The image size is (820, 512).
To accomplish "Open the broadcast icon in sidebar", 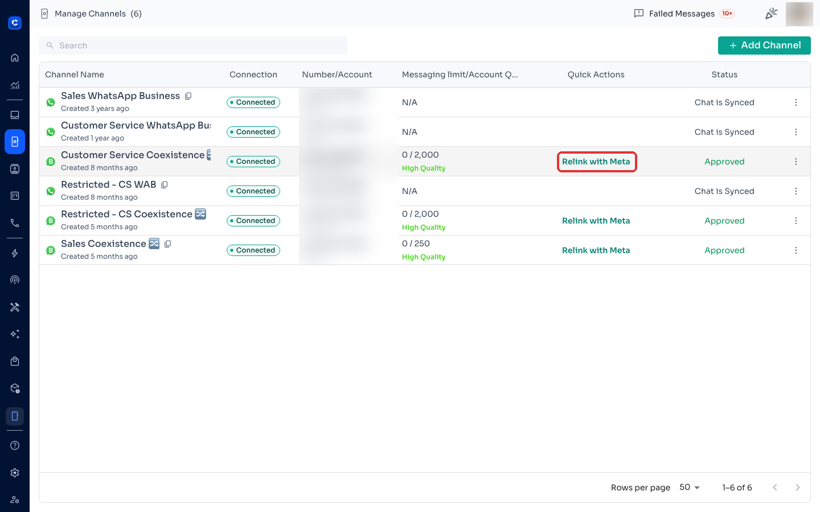I will 15,280.
